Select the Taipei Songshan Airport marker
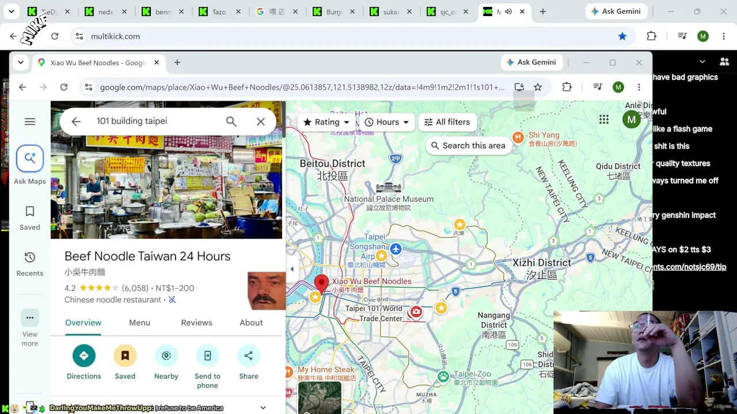Viewport: 737px width, 414px height. (396, 249)
